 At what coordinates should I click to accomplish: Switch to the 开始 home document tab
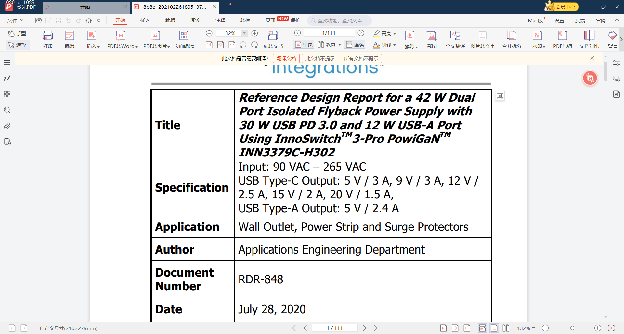tap(85, 7)
